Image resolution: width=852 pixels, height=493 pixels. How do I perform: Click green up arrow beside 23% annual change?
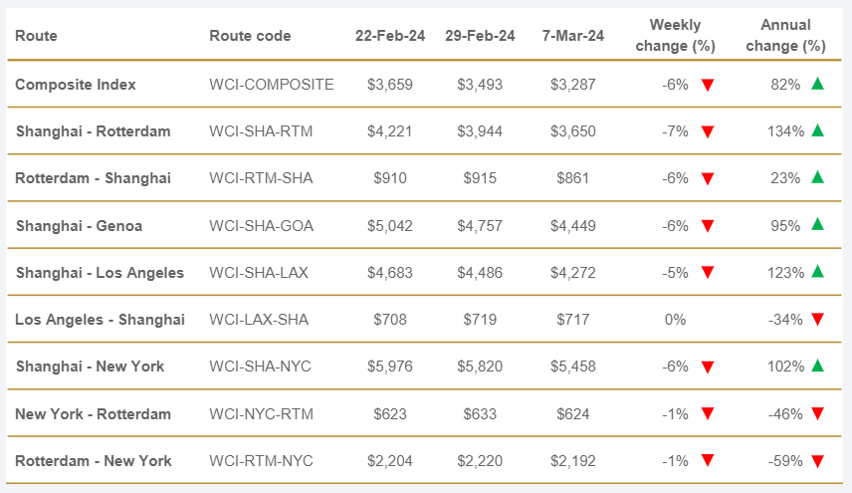pos(817,177)
